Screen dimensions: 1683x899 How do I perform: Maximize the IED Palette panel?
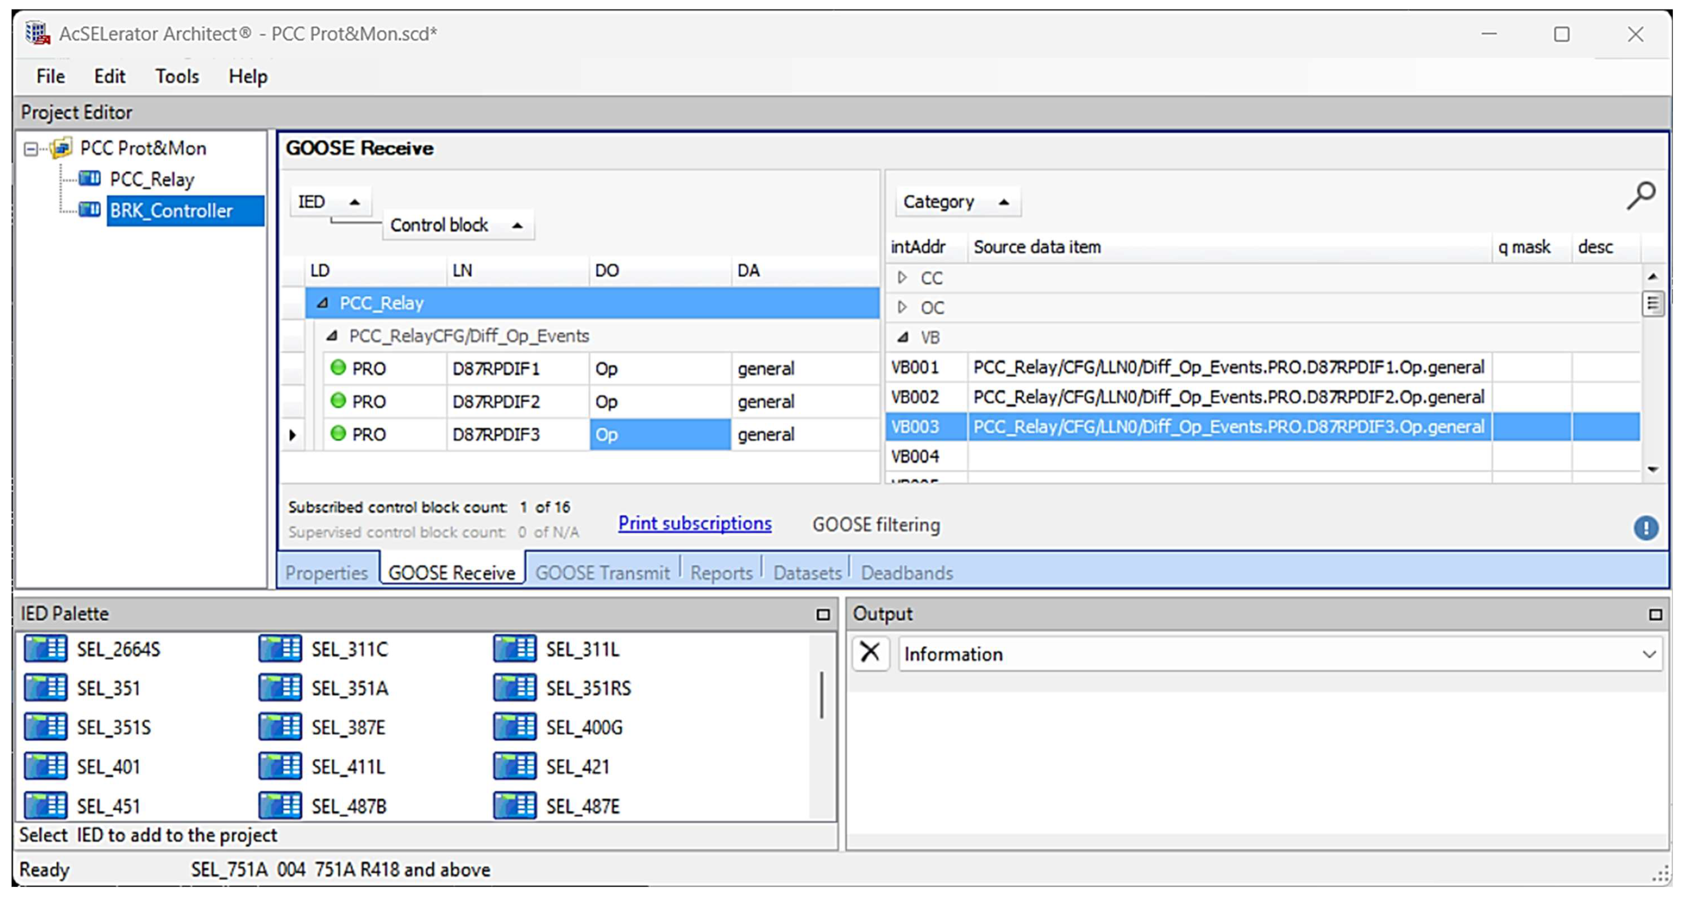[x=823, y=614]
